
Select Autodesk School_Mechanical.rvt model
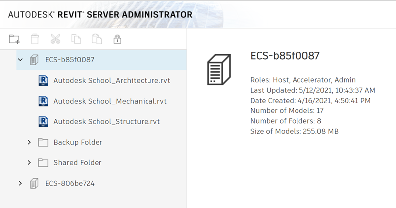[x=110, y=101]
